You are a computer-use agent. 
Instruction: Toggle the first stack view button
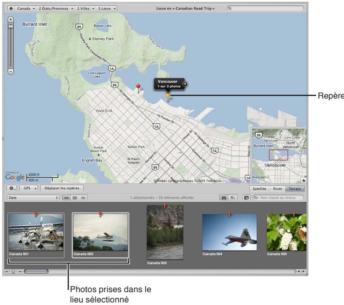[224, 198]
